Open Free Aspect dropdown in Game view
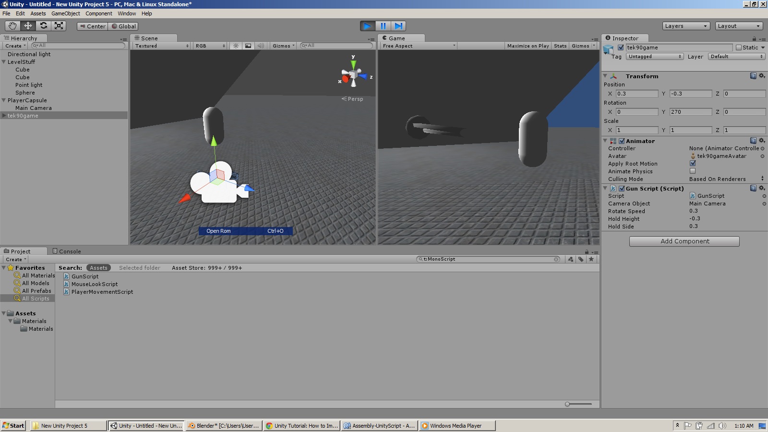 (419, 46)
